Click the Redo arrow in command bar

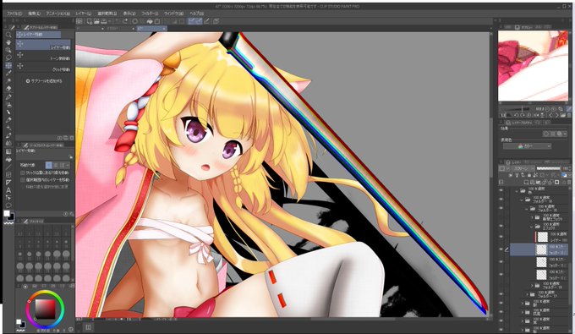[x=125, y=21]
